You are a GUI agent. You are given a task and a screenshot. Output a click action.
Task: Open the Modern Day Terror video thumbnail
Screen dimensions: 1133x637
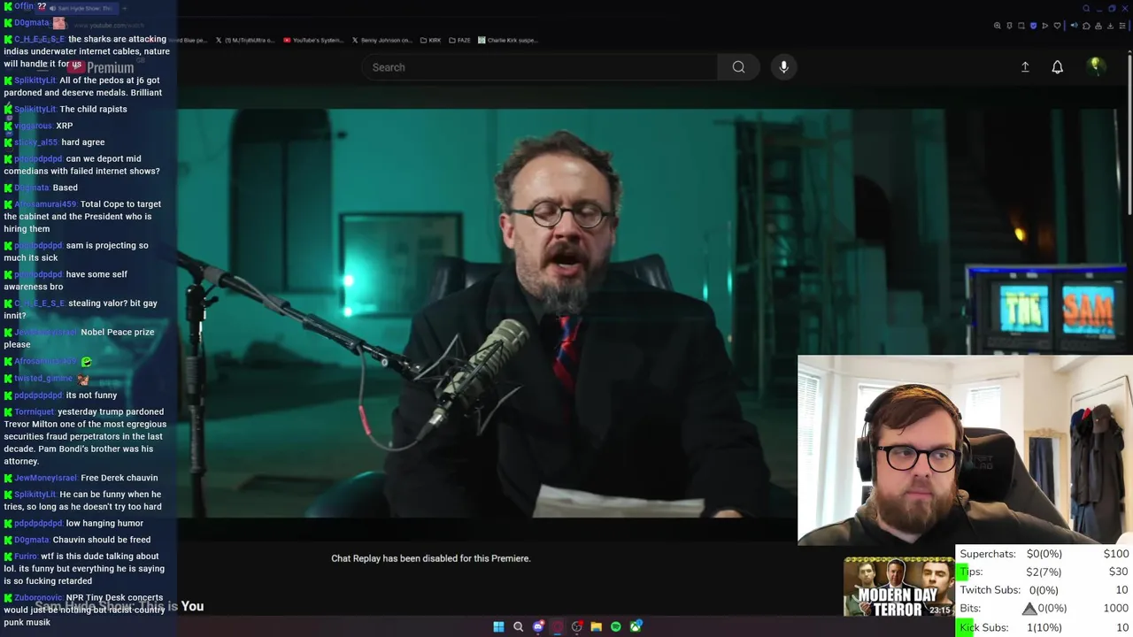899,587
